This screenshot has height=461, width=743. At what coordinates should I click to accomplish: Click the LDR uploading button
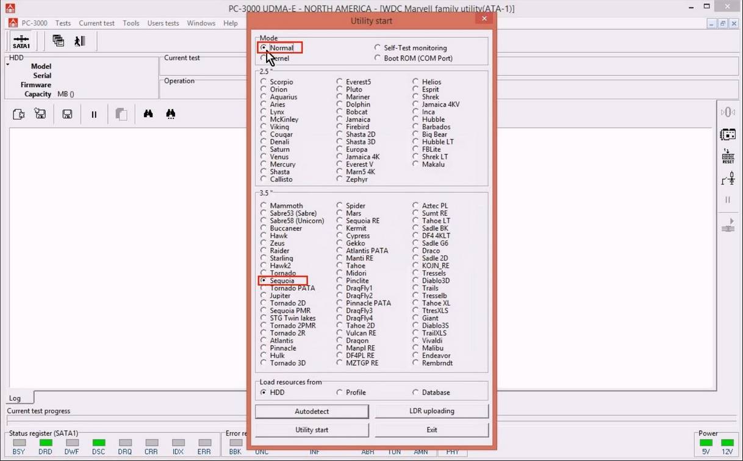431,411
